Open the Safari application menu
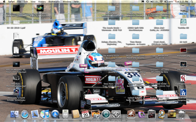 pos(11,2)
